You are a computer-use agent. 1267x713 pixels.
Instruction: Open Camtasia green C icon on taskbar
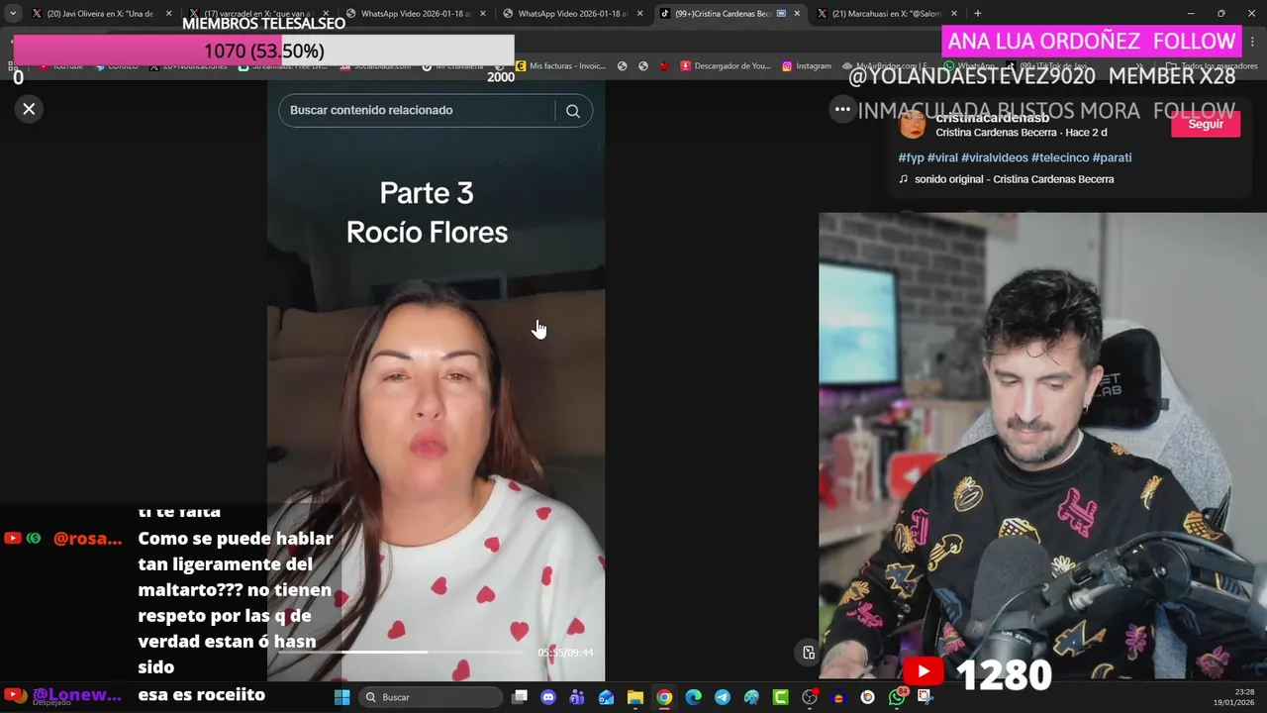point(780,697)
